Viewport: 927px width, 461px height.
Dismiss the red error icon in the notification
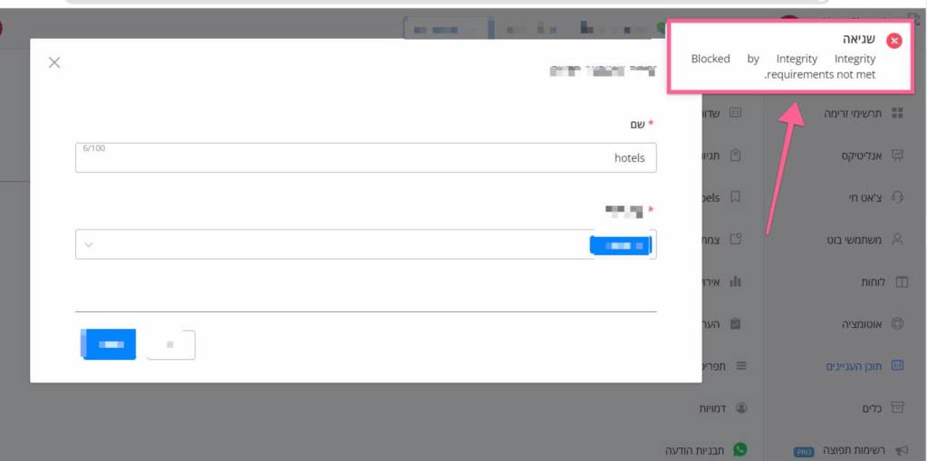tap(894, 41)
